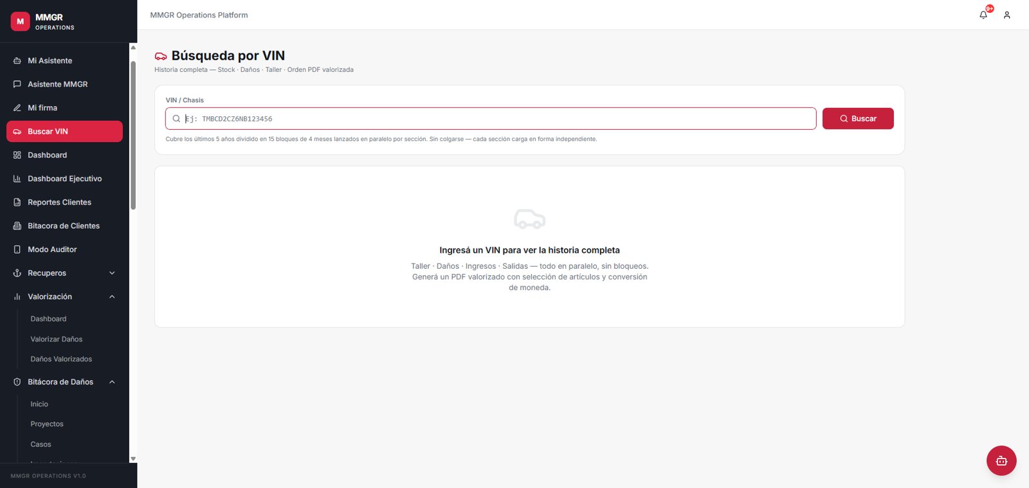Open the user profile icon
1029x488 pixels.
[x=1007, y=15]
